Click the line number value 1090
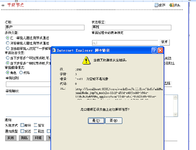 [x=78, y=70]
